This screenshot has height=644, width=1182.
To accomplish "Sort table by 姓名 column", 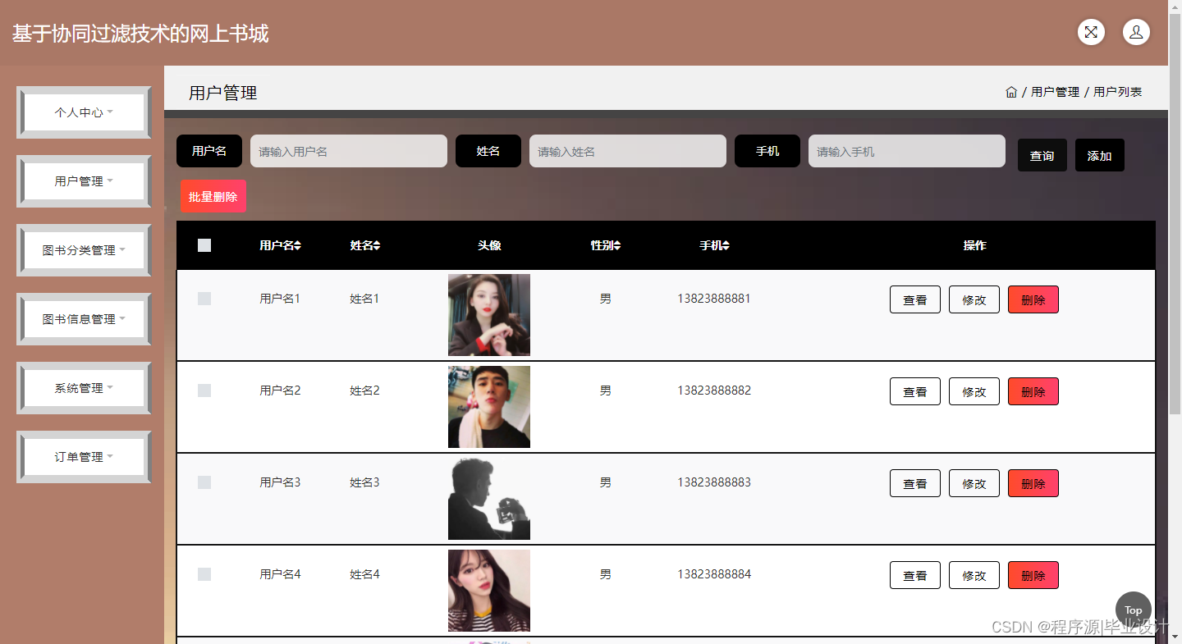I will click(364, 245).
